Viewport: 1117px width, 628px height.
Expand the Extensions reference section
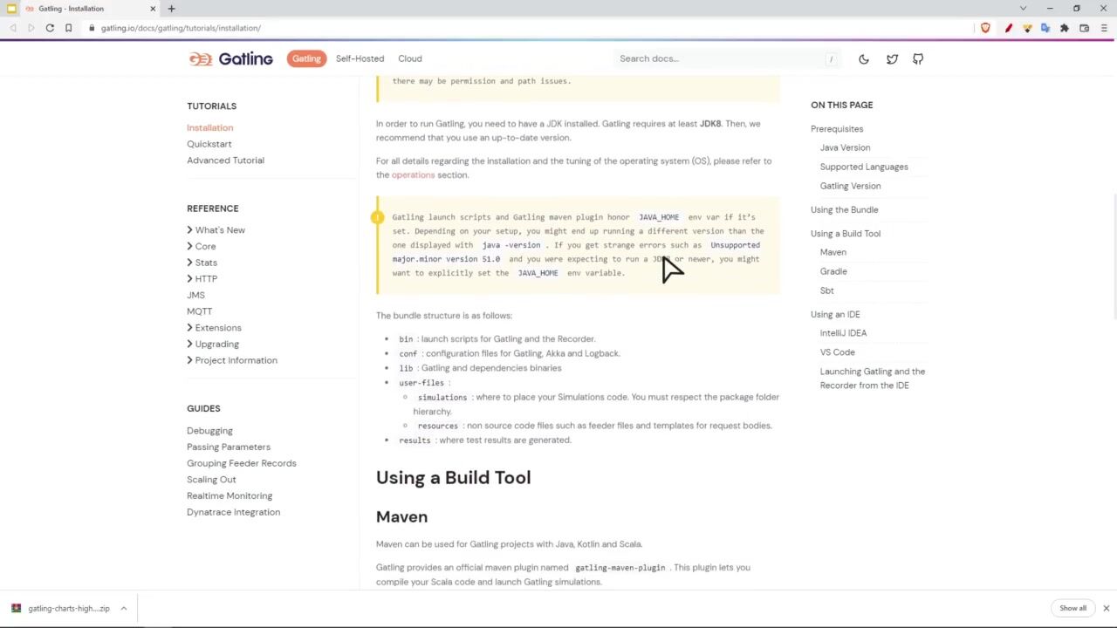pyautogui.click(x=217, y=328)
